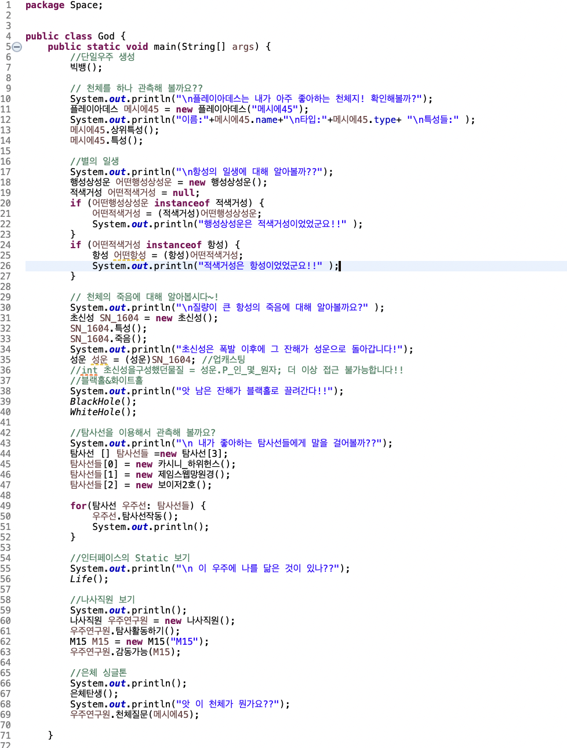The height and width of the screenshot is (748, 567).
Task: Click 'new M15("M15");' constructor call
Action: (168, 642)
